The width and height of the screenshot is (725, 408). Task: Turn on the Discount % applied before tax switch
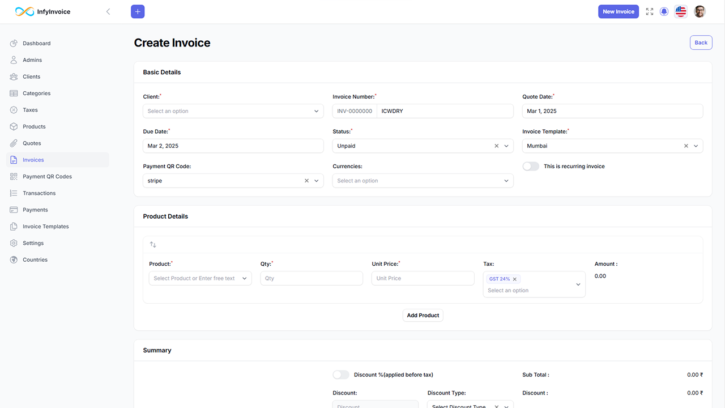coord(340,375)
